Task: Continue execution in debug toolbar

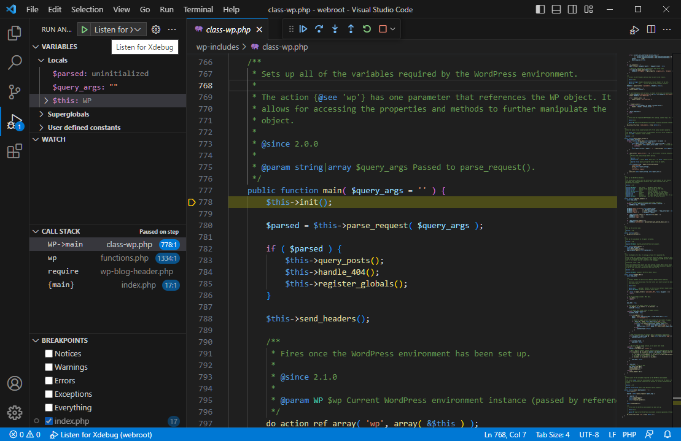Action: 303,29
